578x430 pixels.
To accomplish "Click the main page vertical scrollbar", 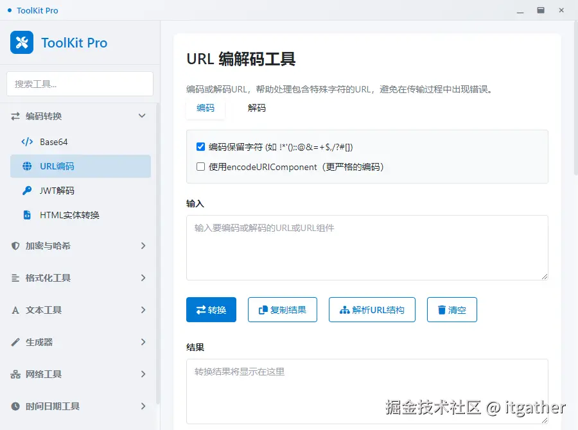I will coord(576,98).
